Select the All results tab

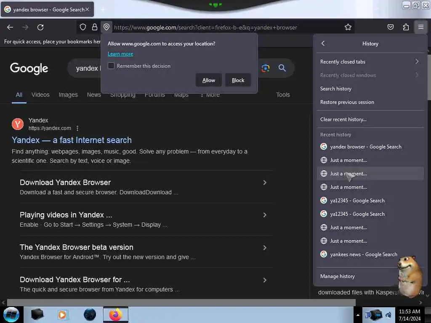(19, 95)
